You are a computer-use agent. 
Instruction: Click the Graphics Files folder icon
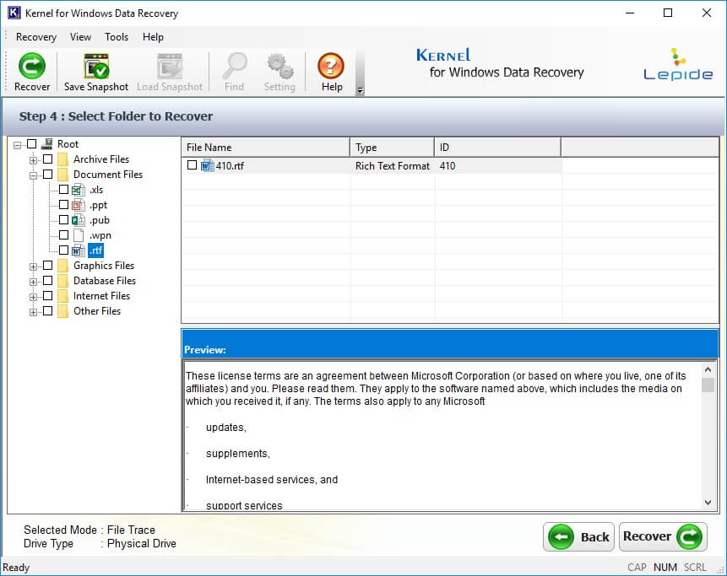tap(63, 266)
